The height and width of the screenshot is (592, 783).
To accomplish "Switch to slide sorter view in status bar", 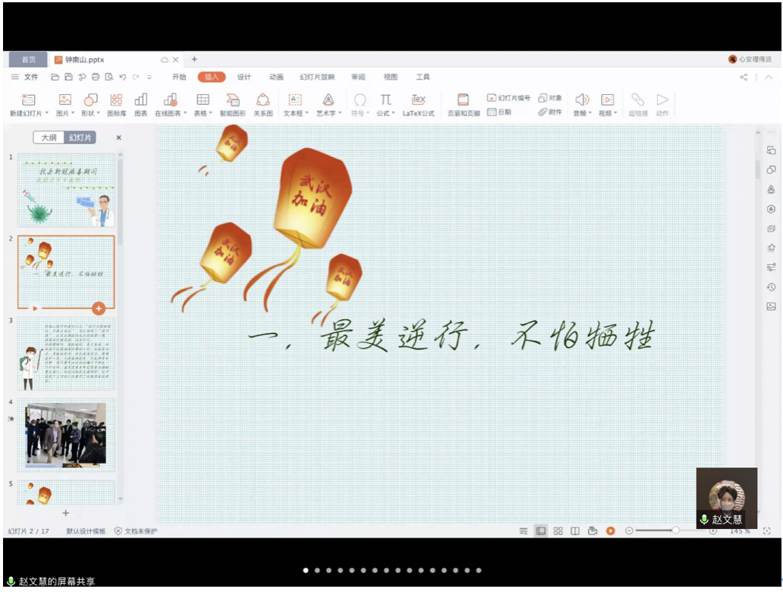I will pos(558,531).
